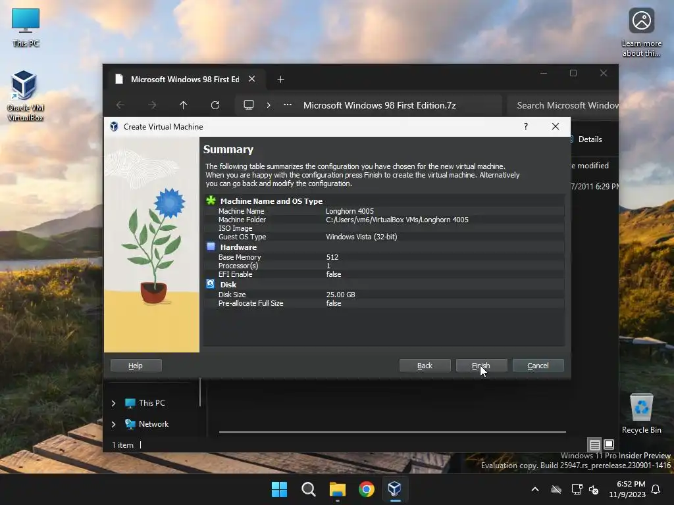Screen dimensions: 674x505
Task: Cancel the Create Virtual Machine wizard
Action: (538, 366)
